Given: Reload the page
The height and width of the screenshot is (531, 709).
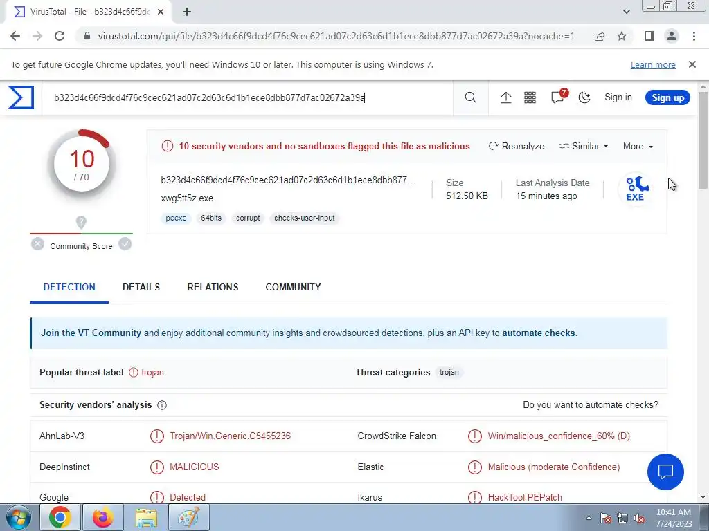Looking at the screenshot, I should pos(60,36).
